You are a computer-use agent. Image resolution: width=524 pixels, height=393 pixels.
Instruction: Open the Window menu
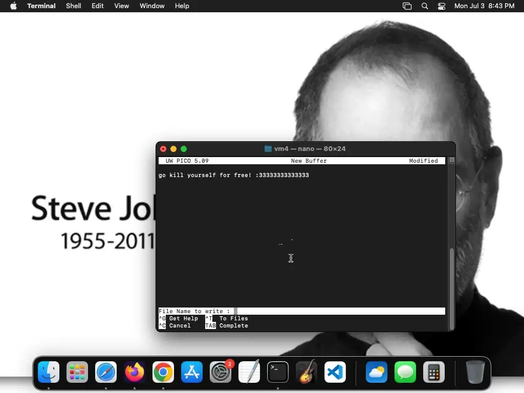click(x=152, y=6)
